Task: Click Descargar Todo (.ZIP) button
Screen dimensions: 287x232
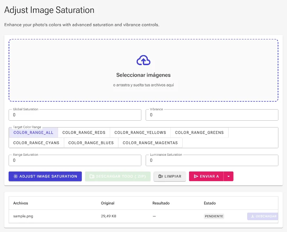Action: (x=118, y=176)
